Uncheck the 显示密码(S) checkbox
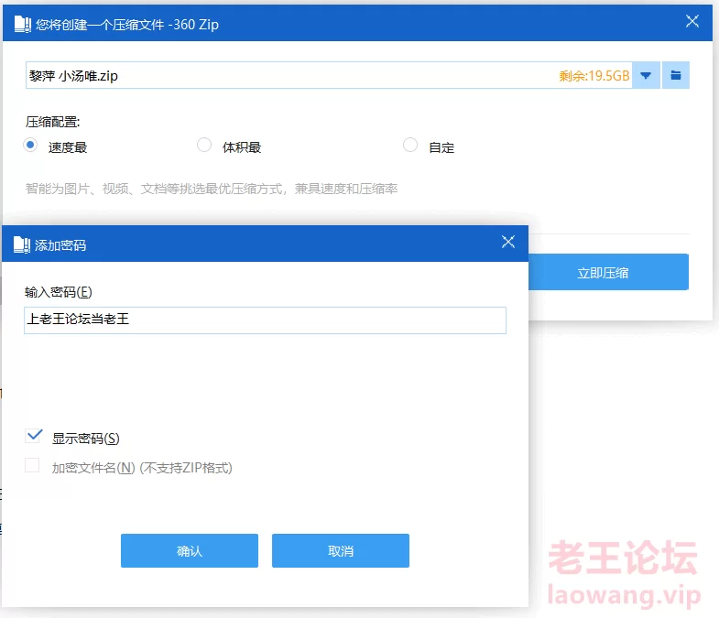The height and width of the screenshot is (618, 719). [x=34, y=436]
